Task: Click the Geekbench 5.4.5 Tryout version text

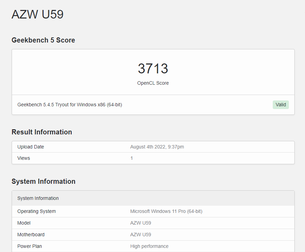Action: click(x=70, y=105)
